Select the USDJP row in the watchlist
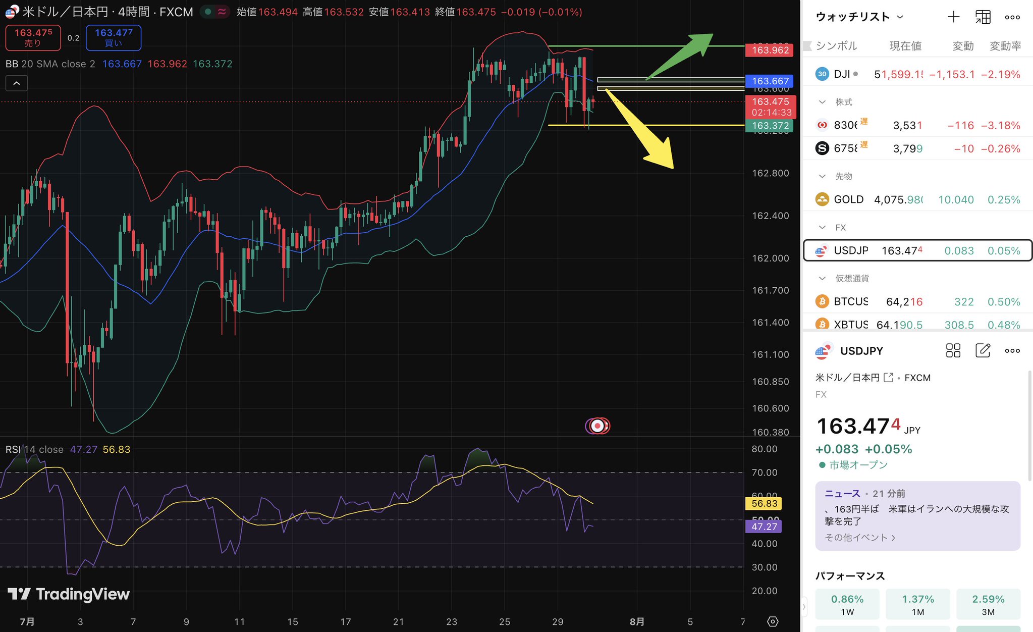Viewport: 1033px width, 632px height. point(917,250)
